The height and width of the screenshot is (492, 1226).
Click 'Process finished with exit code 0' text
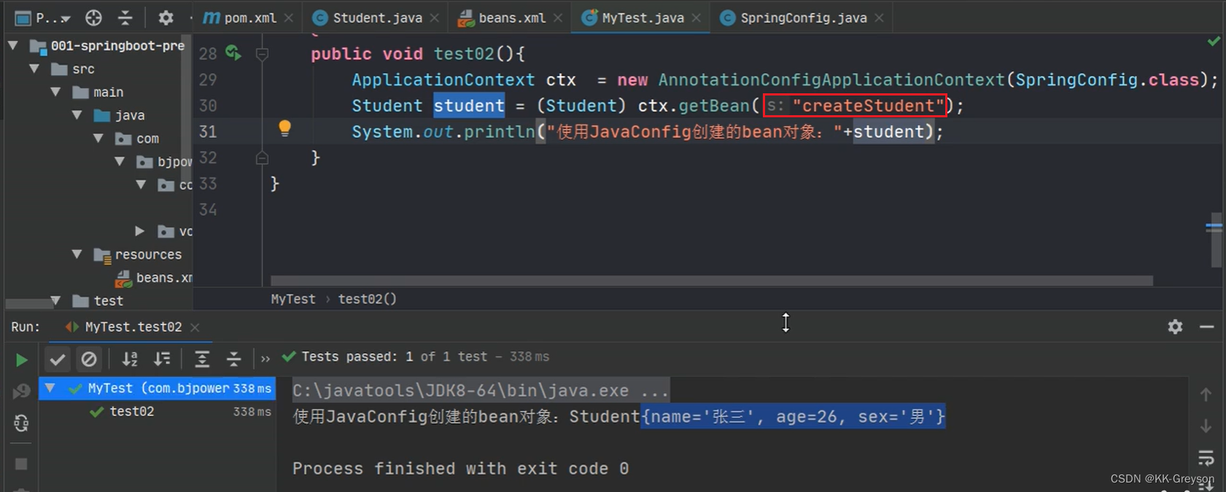pos(460,469)
